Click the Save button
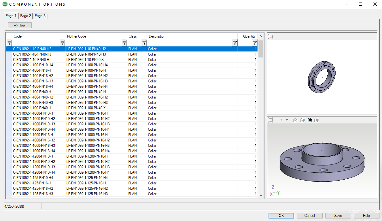The height and width of the screenshot is (221, 382). (338, 216)
